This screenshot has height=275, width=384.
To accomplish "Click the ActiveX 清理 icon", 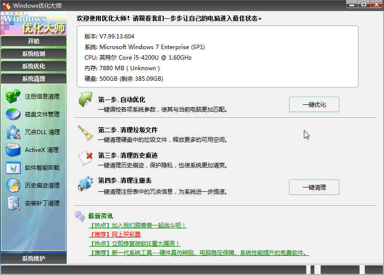I will 13,150.
